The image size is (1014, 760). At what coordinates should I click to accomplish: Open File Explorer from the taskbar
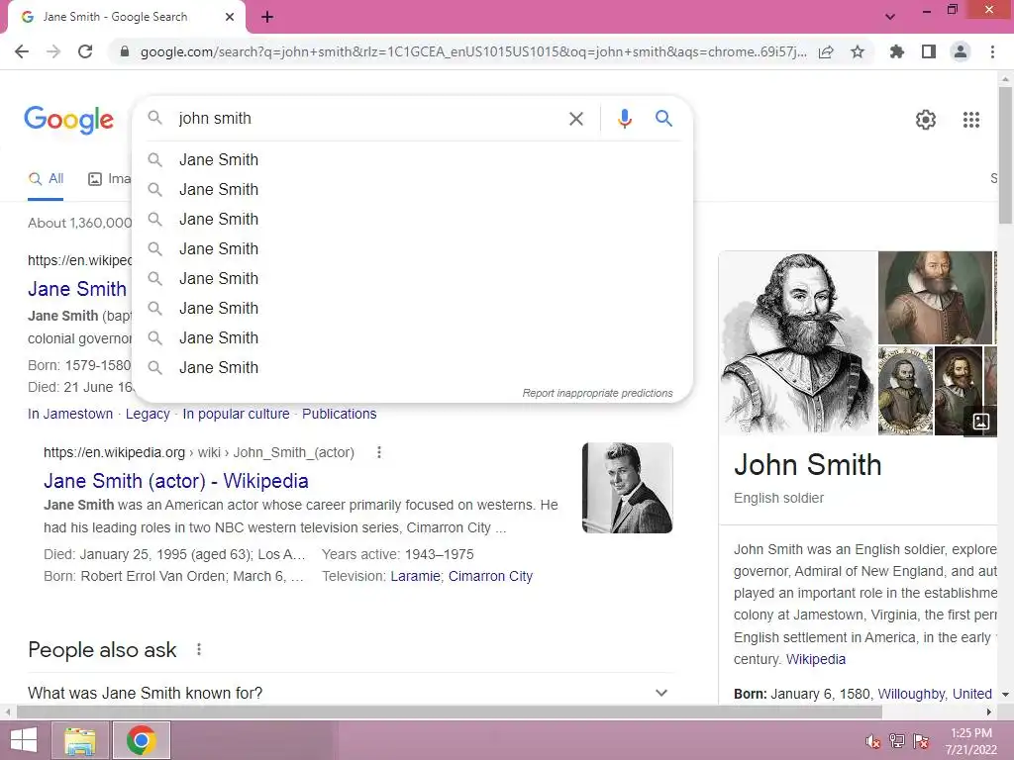[x=80, y=740]
